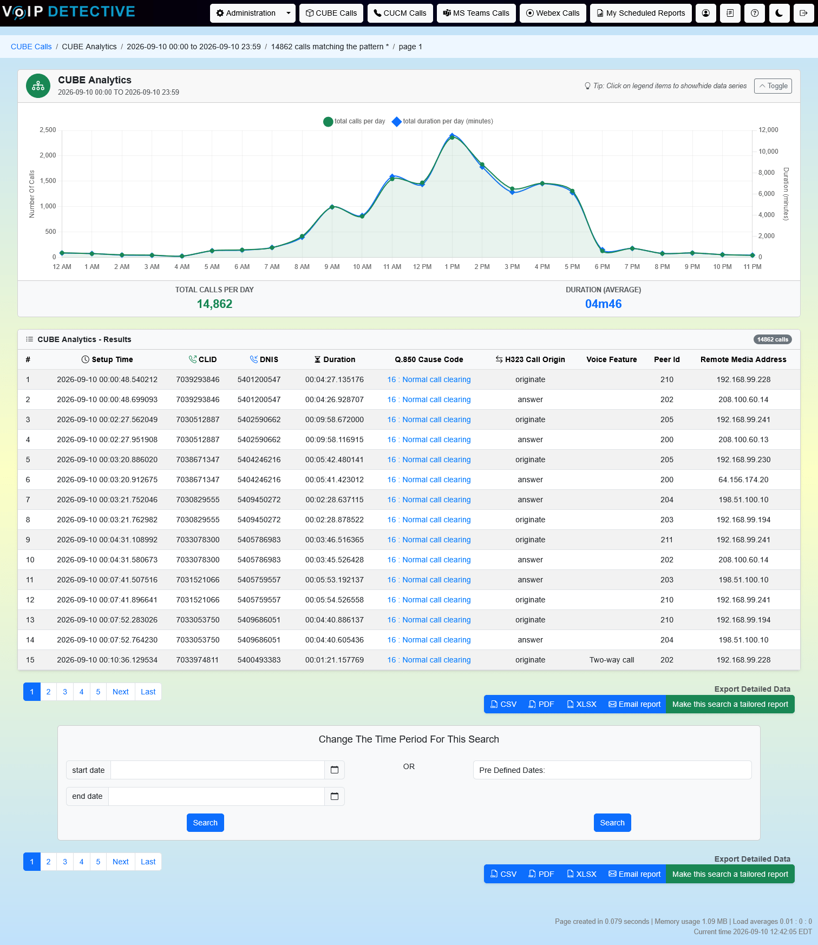
Task: Click the 1 PM peak data point on chart
Action: 452,136
